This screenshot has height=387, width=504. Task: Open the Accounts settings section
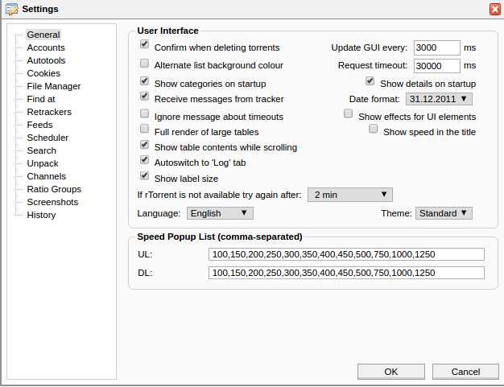46,47
